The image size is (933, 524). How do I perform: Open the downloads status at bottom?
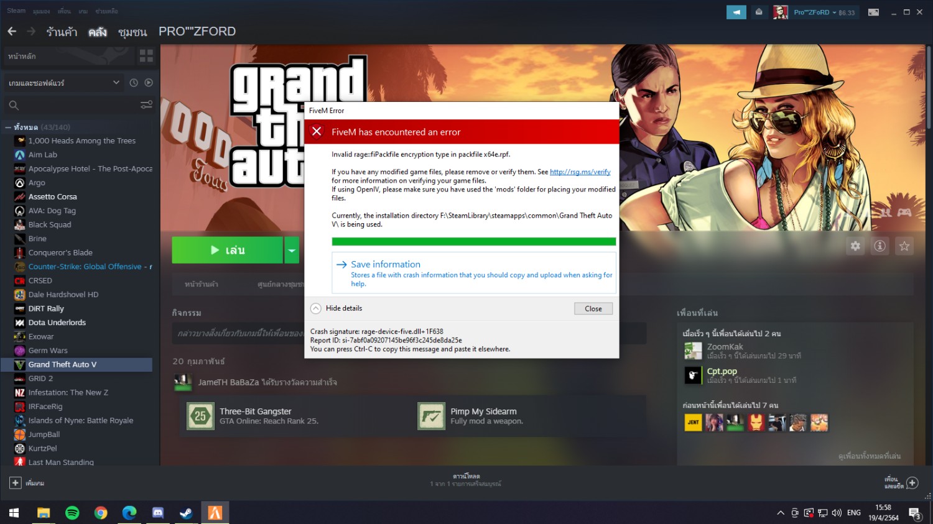465,480
